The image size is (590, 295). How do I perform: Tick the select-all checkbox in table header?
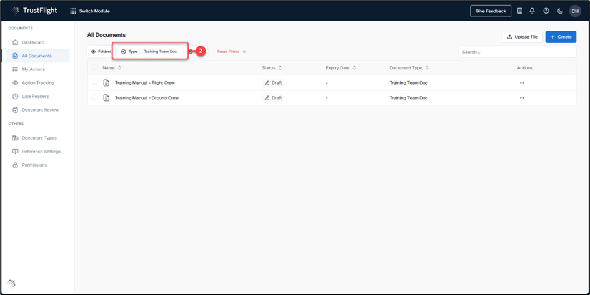(95, 67)
